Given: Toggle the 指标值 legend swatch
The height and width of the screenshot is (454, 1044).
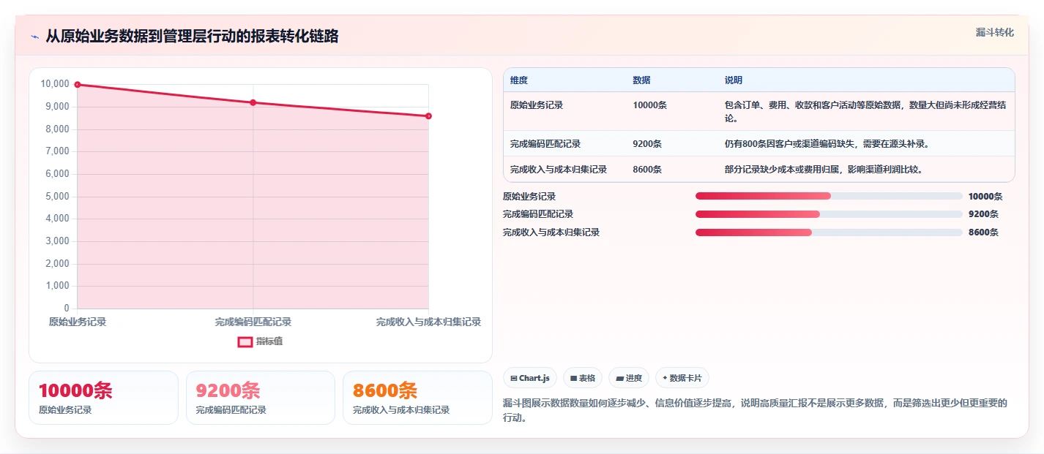Looking at the screenshot, I should [x=245, y=341].
